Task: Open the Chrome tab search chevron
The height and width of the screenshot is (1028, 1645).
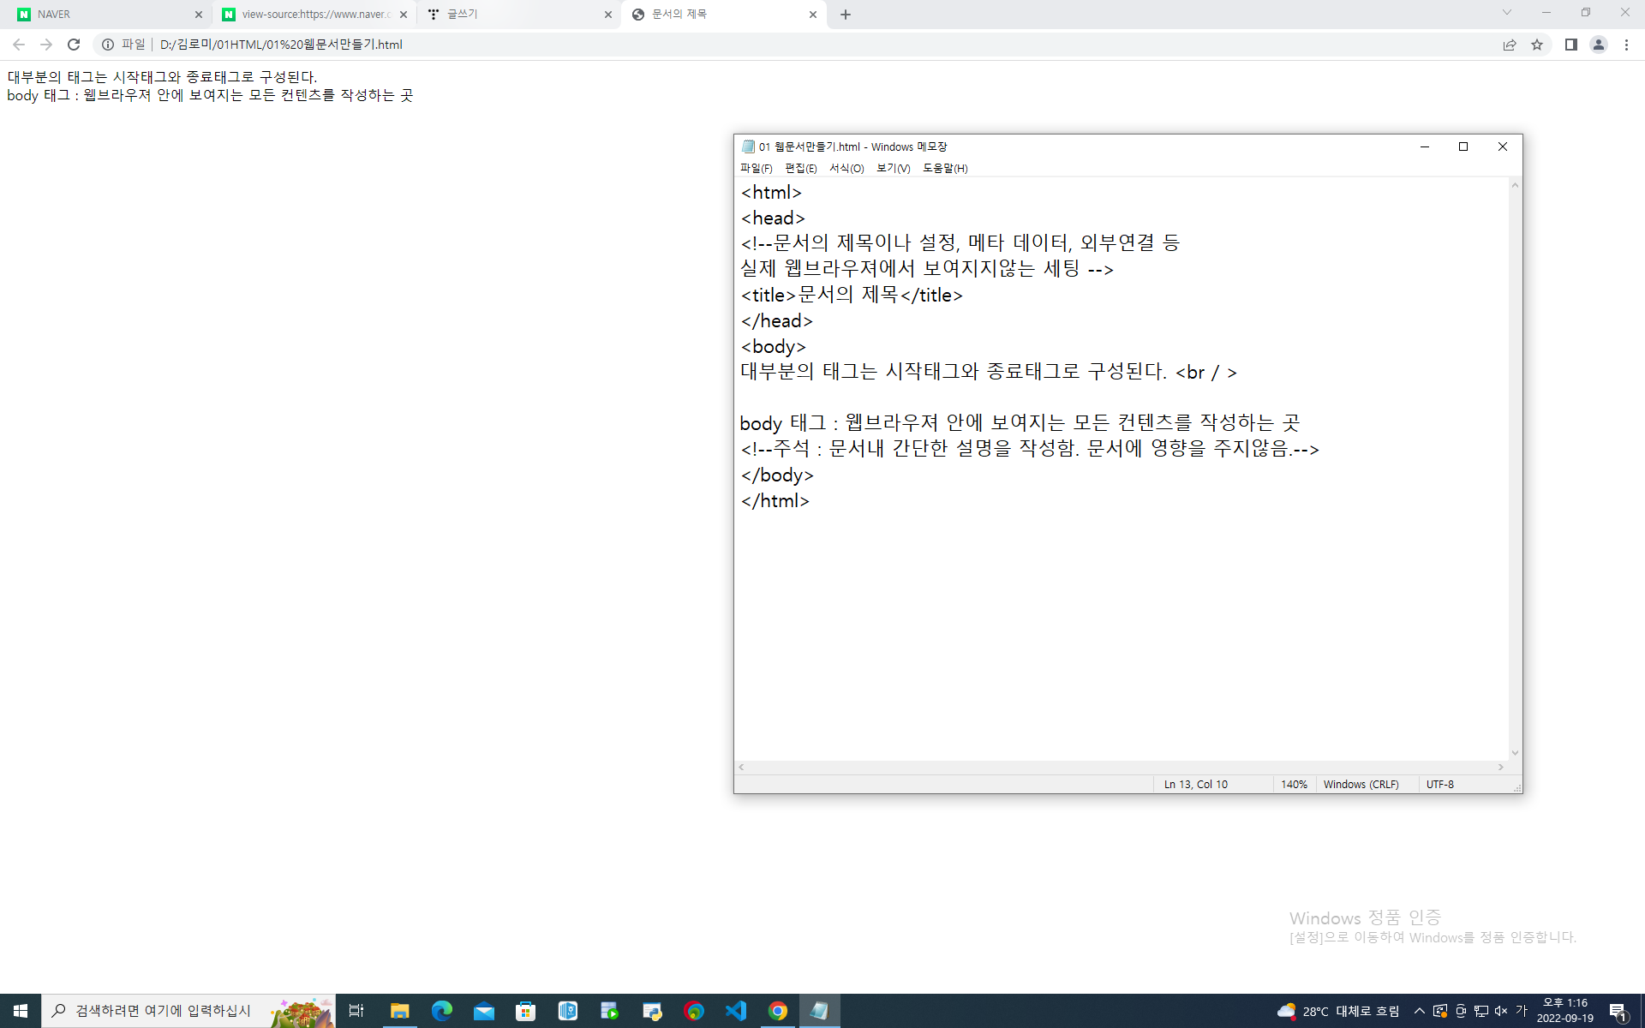Action: coord(1507,13)
